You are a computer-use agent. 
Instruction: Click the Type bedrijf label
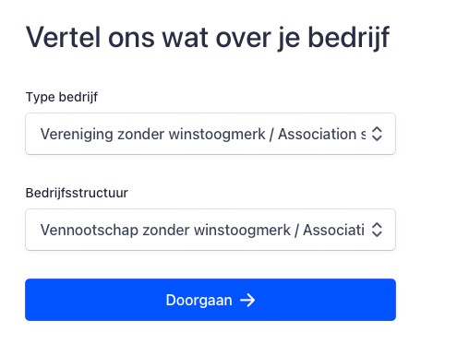(x=62, y=97)
